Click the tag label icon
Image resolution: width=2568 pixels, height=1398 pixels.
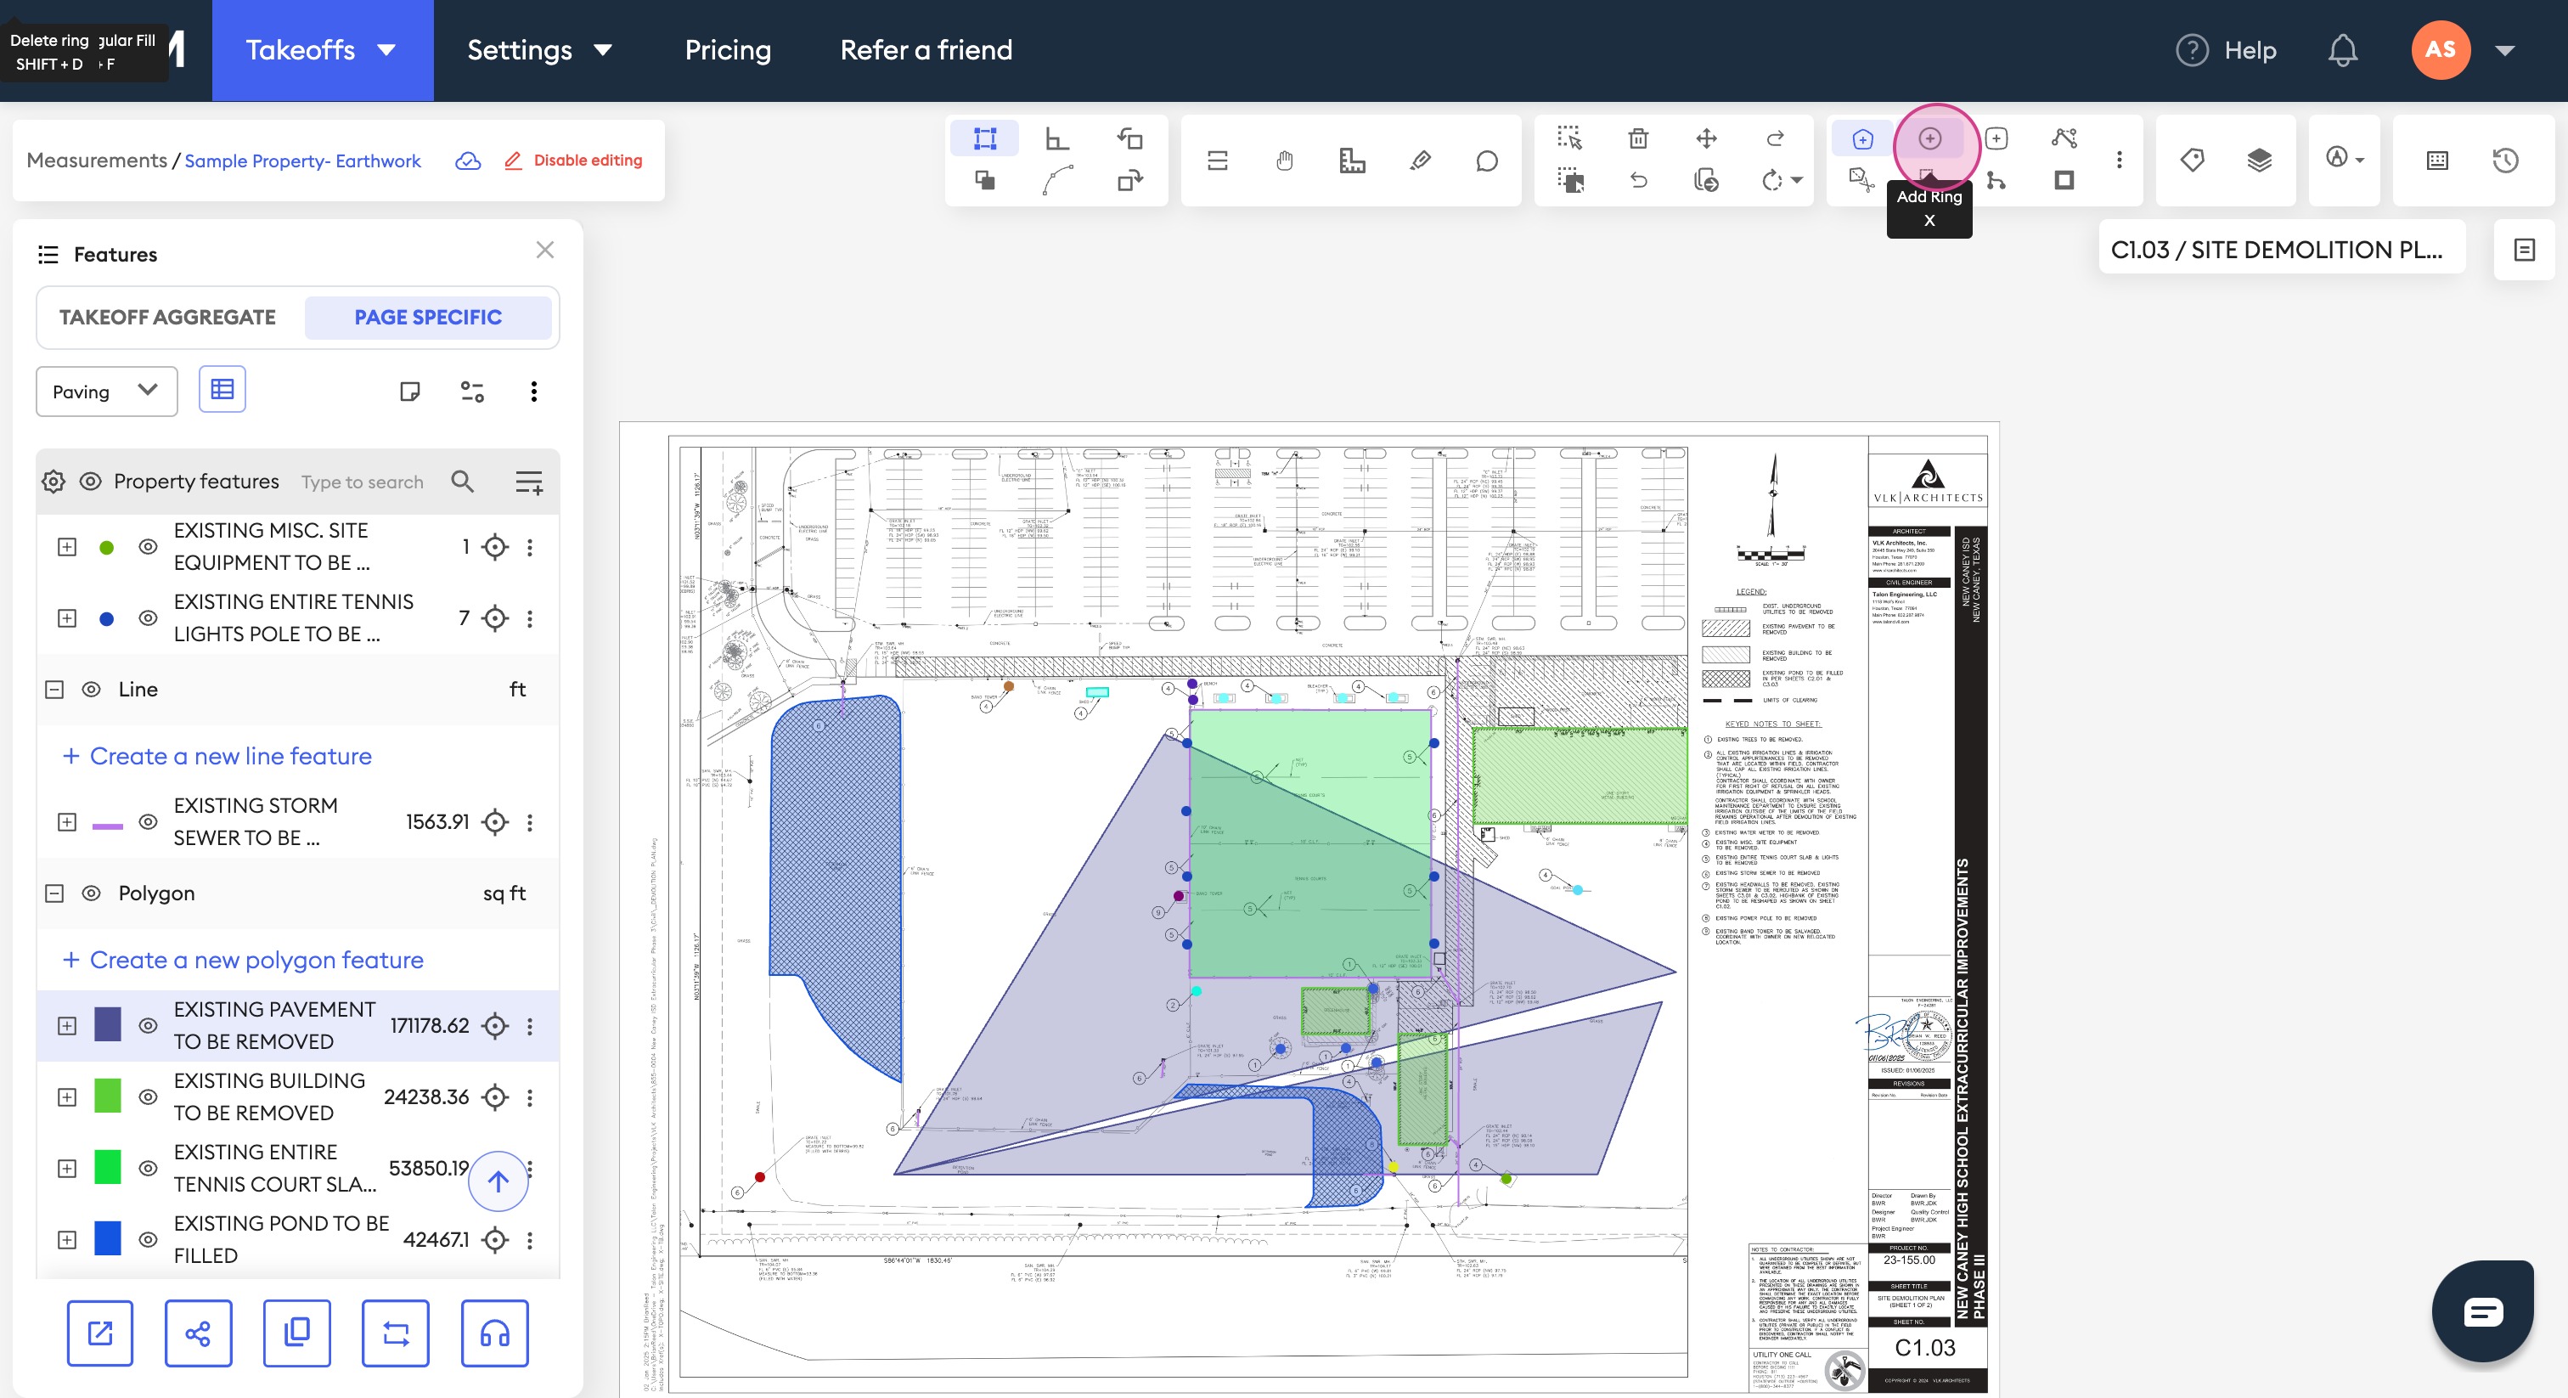tap(2191, 160)
